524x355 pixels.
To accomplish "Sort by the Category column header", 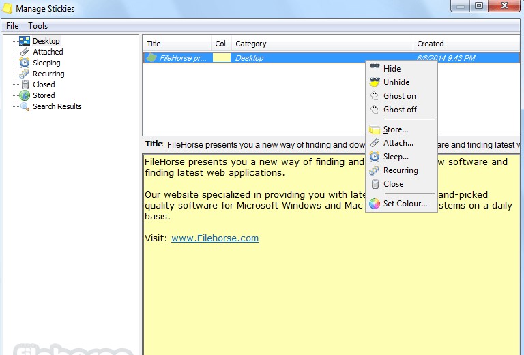I will (322, 44).
